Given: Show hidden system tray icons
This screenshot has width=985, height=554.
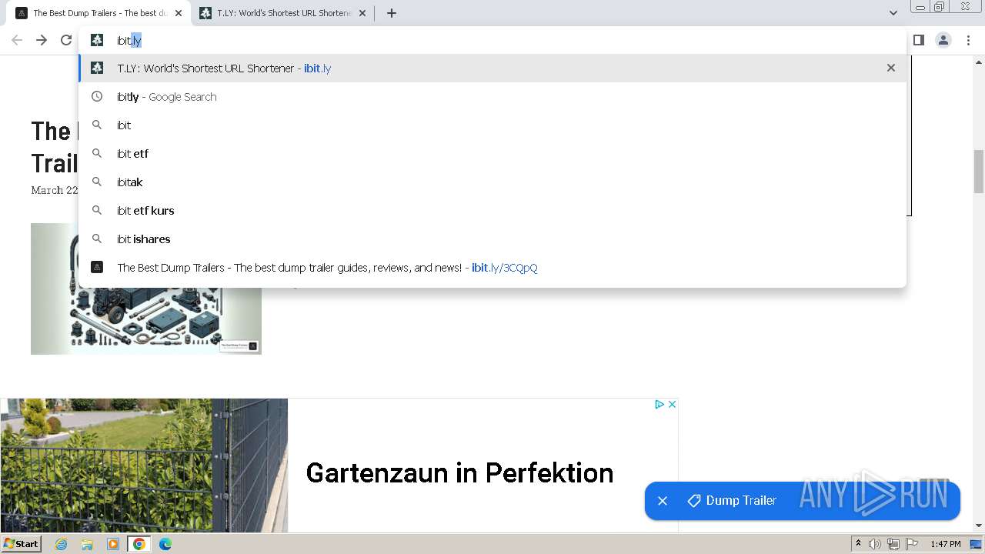Looking at the screenshot, I should [x=858, y=544].
